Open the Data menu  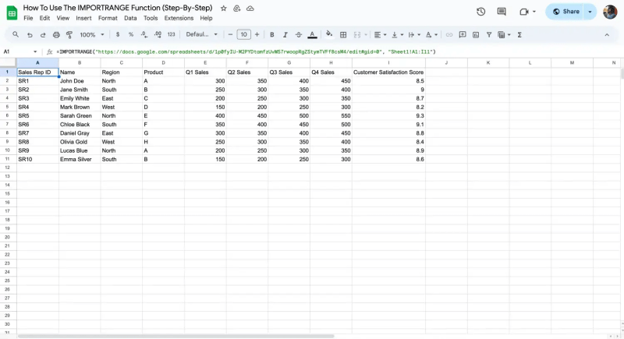130,18
